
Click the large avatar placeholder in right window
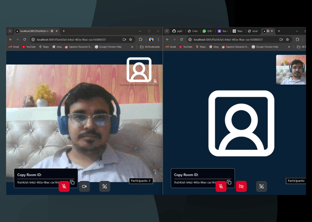pyautogui.click(x=241, y=123)
